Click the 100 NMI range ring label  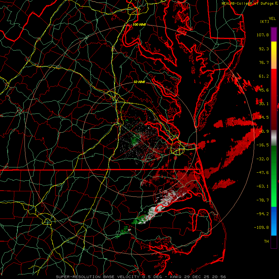tap(139, 24)
